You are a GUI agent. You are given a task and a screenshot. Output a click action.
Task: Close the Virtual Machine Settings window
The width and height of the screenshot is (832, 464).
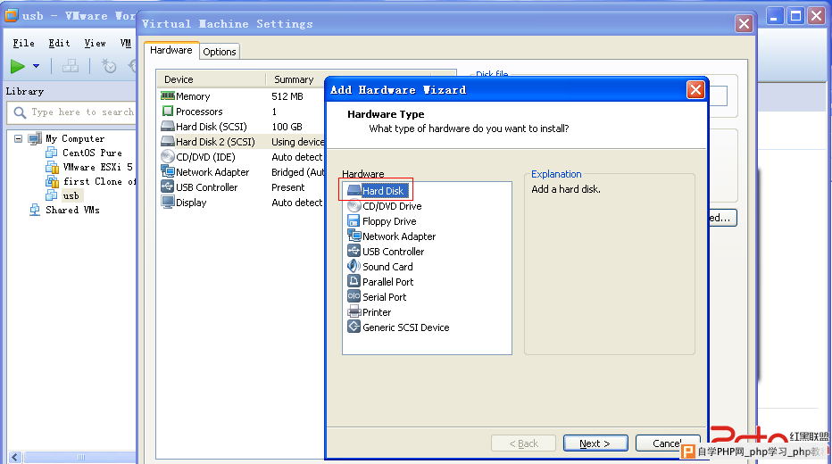[744, 24]
